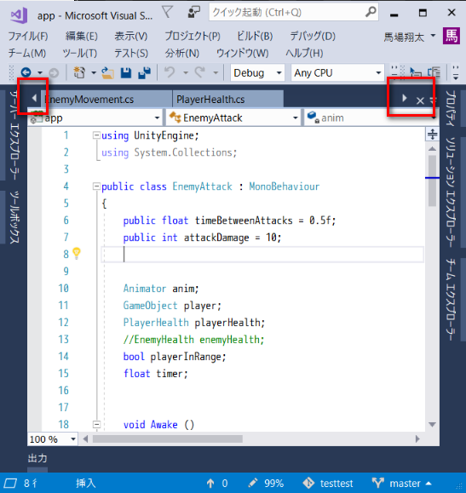Collapse the Awake method region at line 18
The width and height of the screenshot is (466, 493).
[x=96, y=425]
